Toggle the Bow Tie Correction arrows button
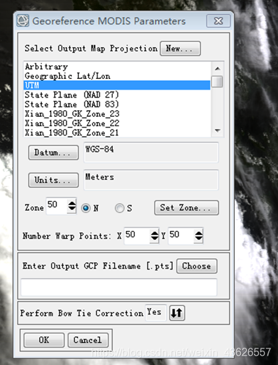The image size is (278, 365). [x=177, y=313]
